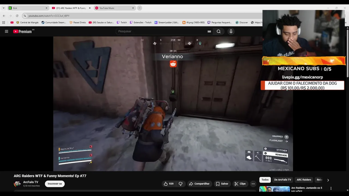Image resolution: width=349 pixels, height=196 pixels.
Task: Reload the page
Action: (x=17, y=16)
